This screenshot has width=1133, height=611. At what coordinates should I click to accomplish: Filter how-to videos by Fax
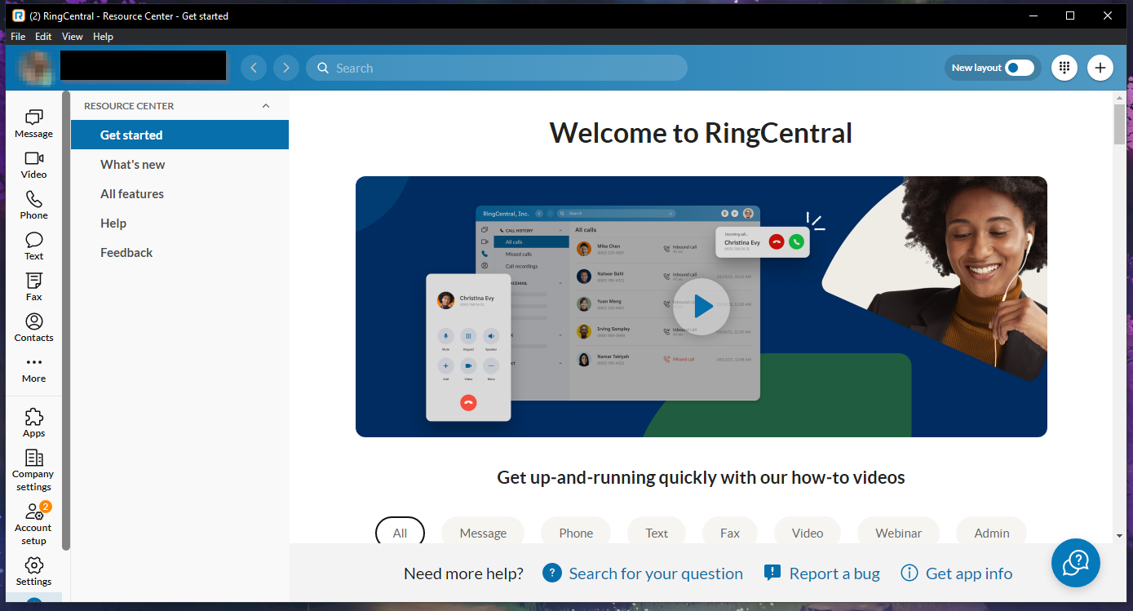pos(730,533)
